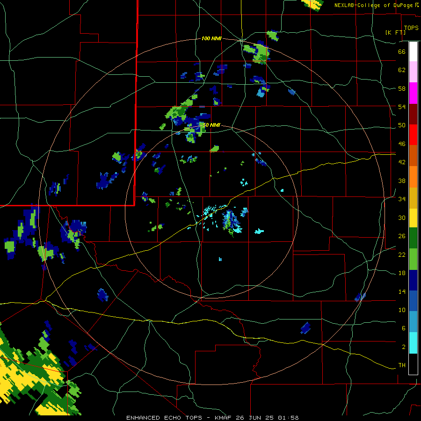
Task: Click the legend value "2"
Action: click(x=403, y=347)
